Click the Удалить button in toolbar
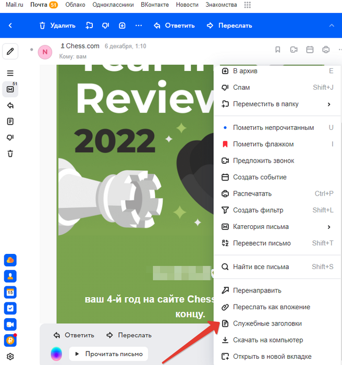Image resolution: width=342 pixels, height=365 pixels. (x=57, y=26)
